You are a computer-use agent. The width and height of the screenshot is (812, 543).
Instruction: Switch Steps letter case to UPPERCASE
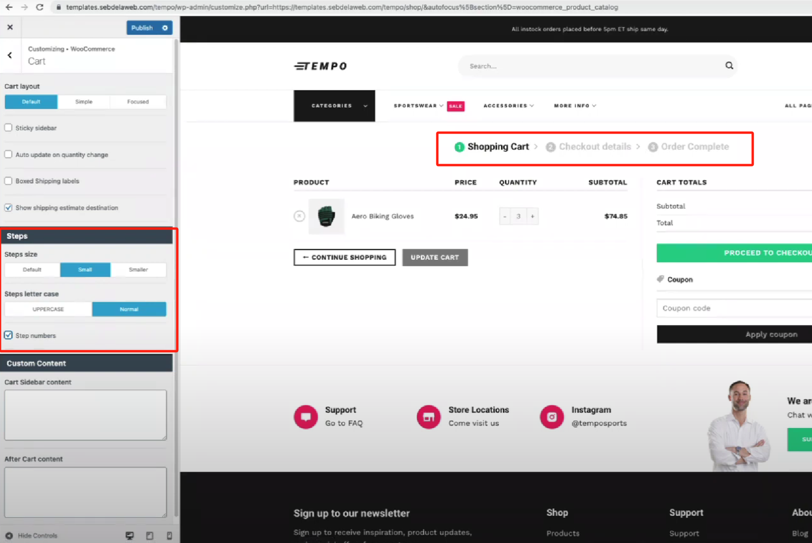point(48,309)
